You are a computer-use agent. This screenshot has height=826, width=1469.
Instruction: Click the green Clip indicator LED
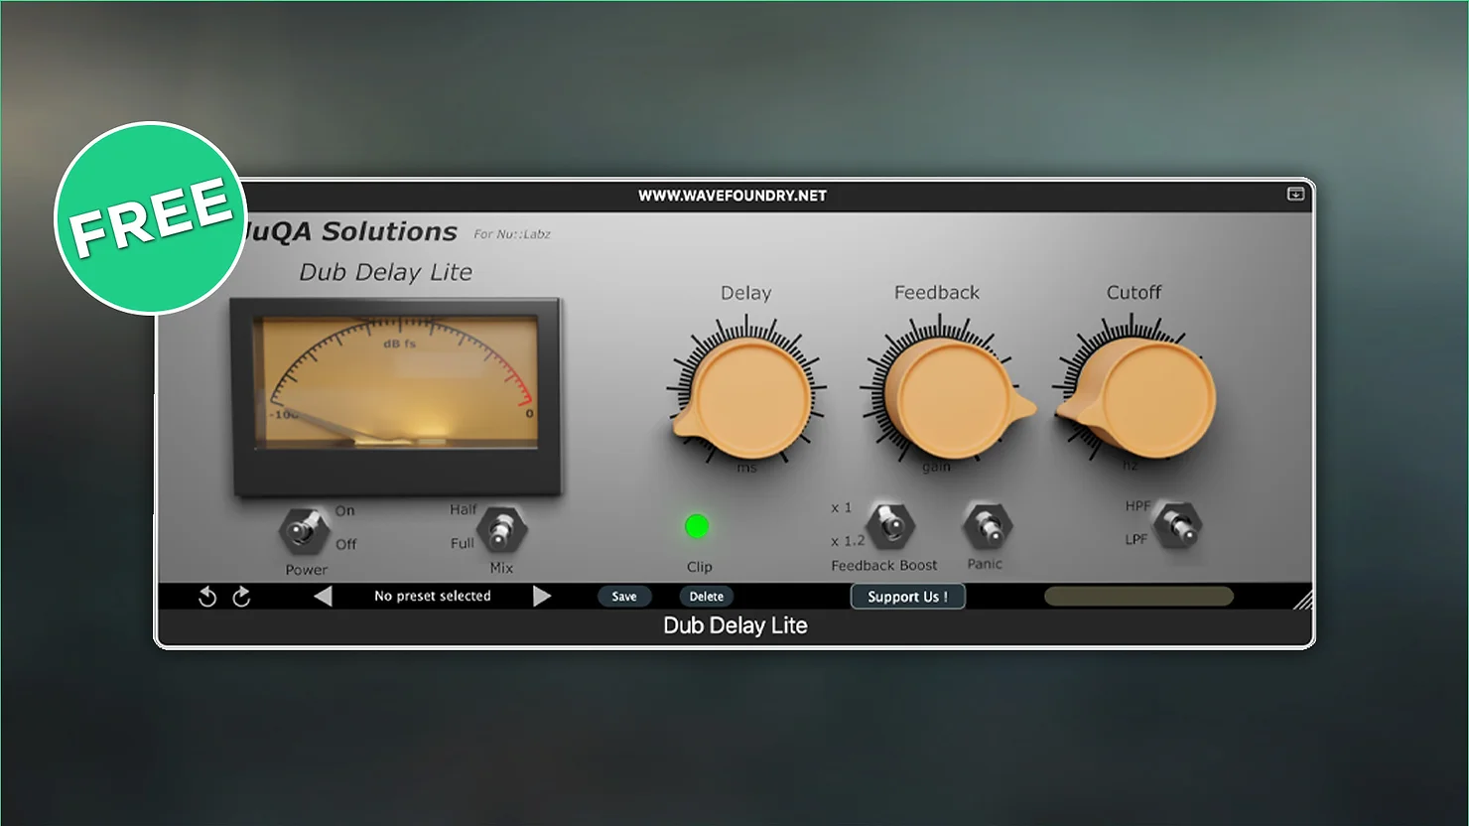(x=697, y=526)
